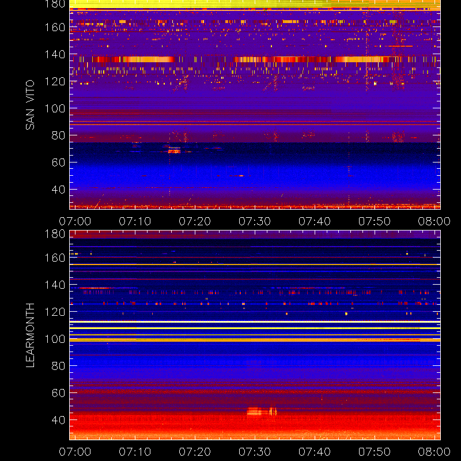
Task: Click the 07:10 time label under Learmonth plot
Action: point(135,452)
